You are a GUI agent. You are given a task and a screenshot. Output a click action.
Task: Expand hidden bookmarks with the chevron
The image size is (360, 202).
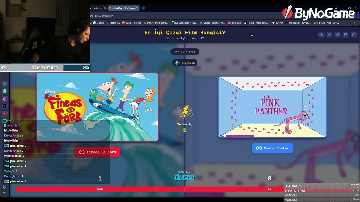[354, 23]
